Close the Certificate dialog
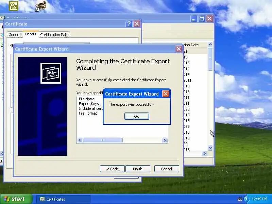 click(137, 24)
